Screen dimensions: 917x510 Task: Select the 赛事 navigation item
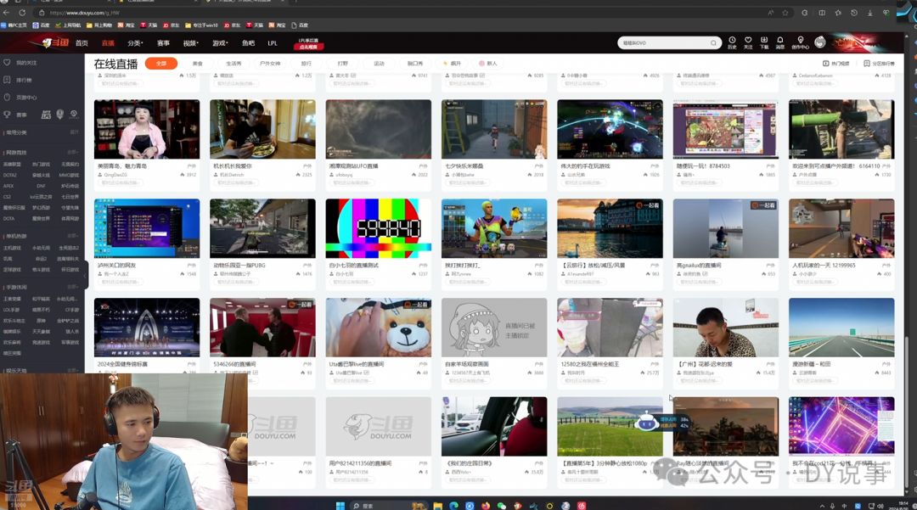point(163,42)
